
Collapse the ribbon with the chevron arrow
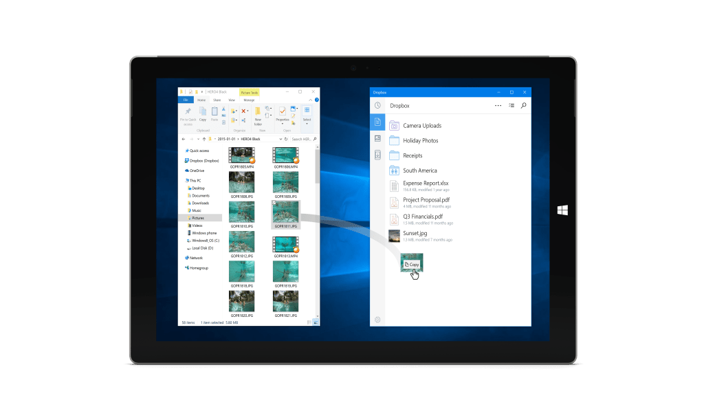click(x=310, y=100)
